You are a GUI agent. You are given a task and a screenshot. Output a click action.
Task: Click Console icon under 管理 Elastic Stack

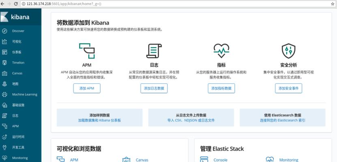[204, 159]
